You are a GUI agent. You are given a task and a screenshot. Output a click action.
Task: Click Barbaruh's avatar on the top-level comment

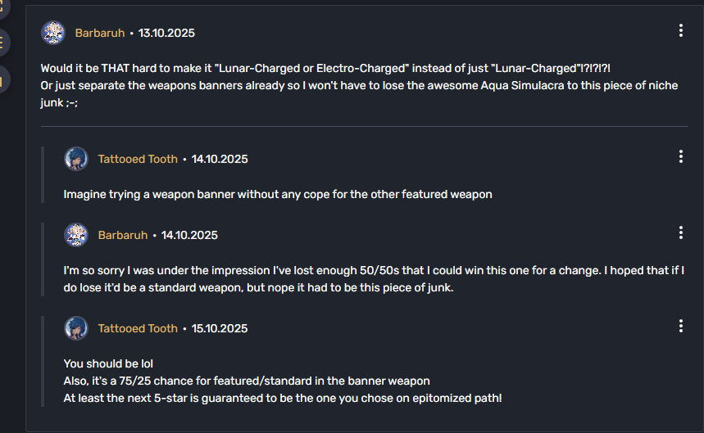(53, 33)
